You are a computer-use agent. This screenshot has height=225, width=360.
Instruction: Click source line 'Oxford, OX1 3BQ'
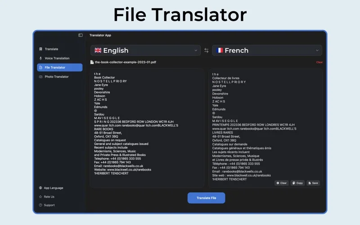106,136
